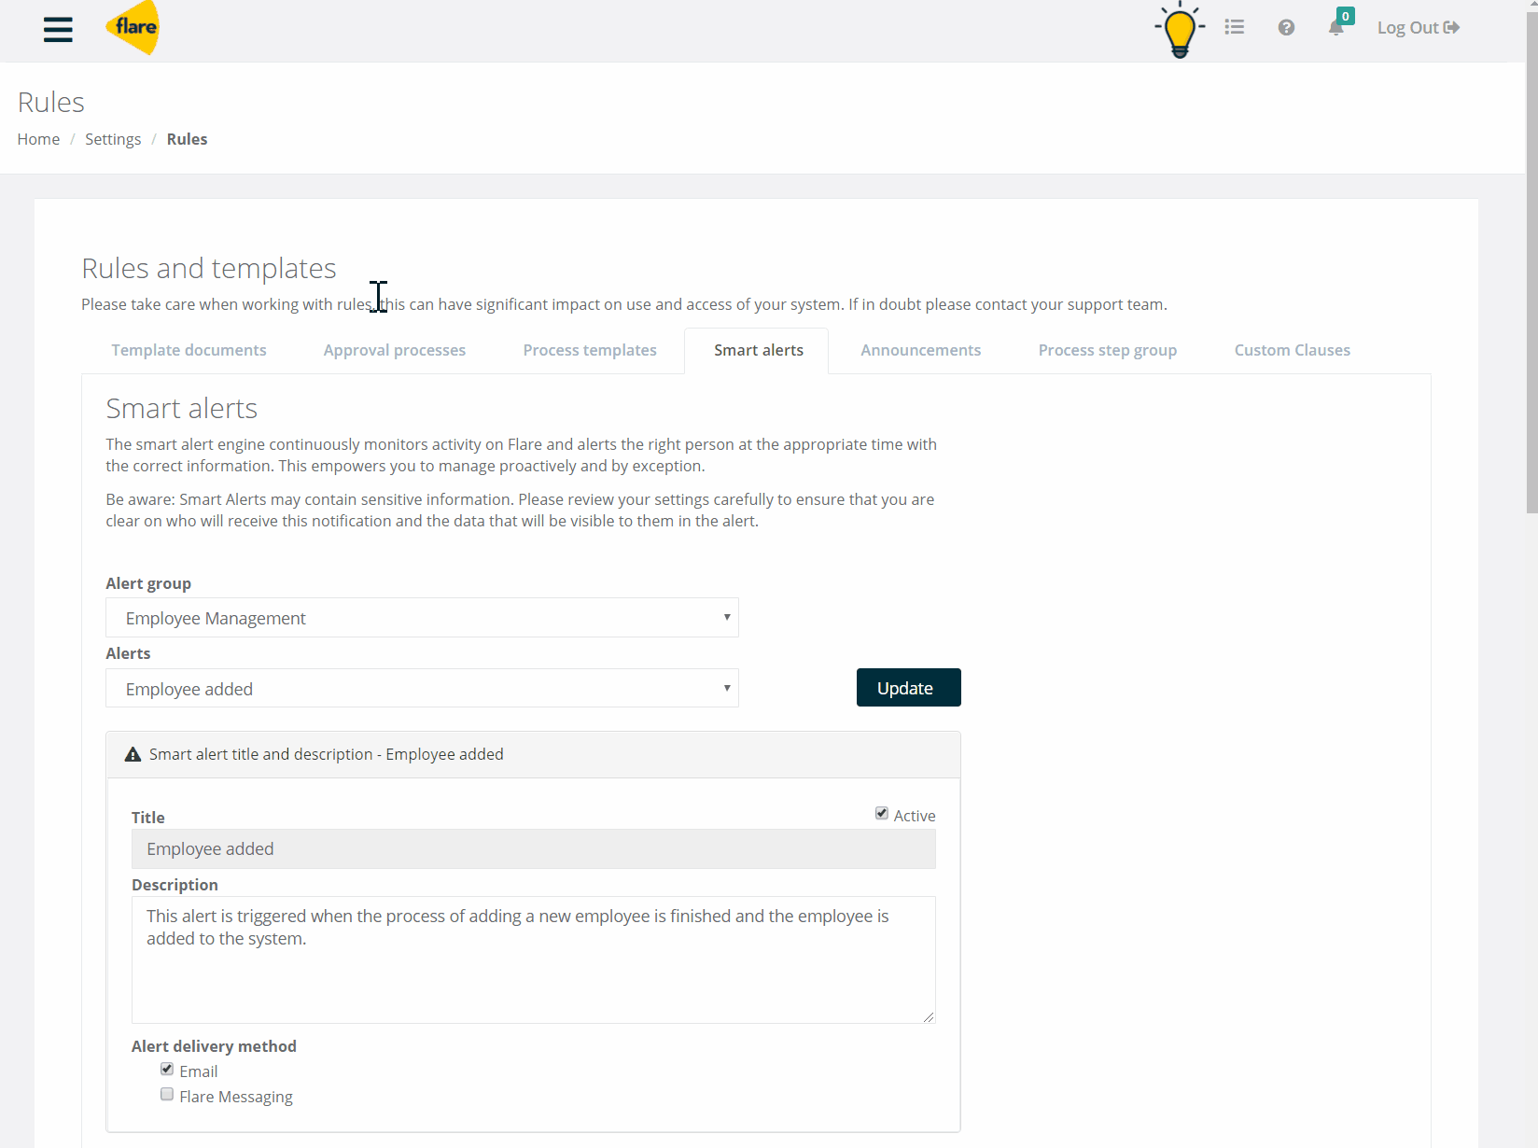This screenshot has width=1538, height=1148.
Task: Expand the Alerts dropdown showing Employee added
Action: (422, 688)
